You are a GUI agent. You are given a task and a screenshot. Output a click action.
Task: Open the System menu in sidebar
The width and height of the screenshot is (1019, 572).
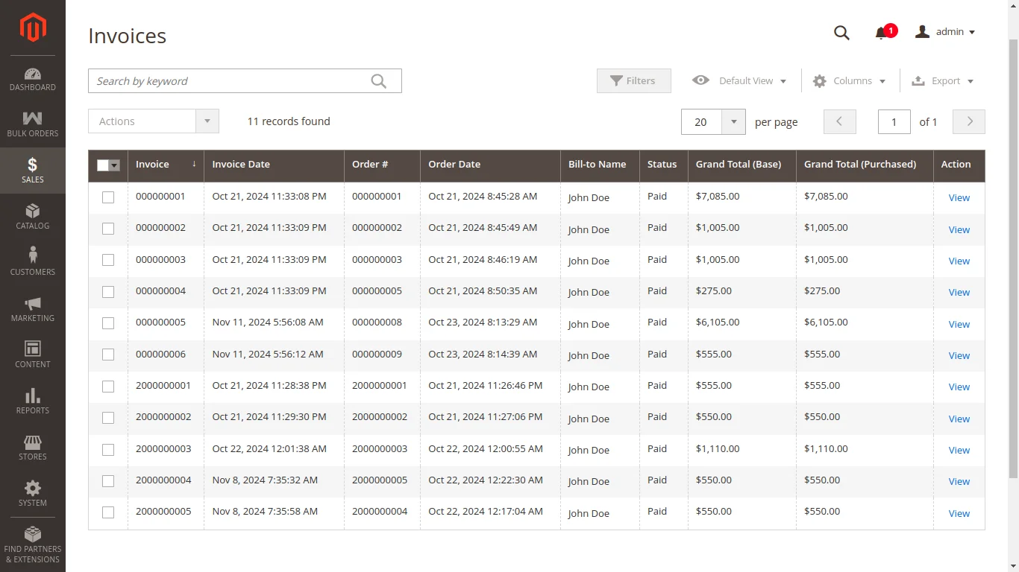click(x=32, y=493)
